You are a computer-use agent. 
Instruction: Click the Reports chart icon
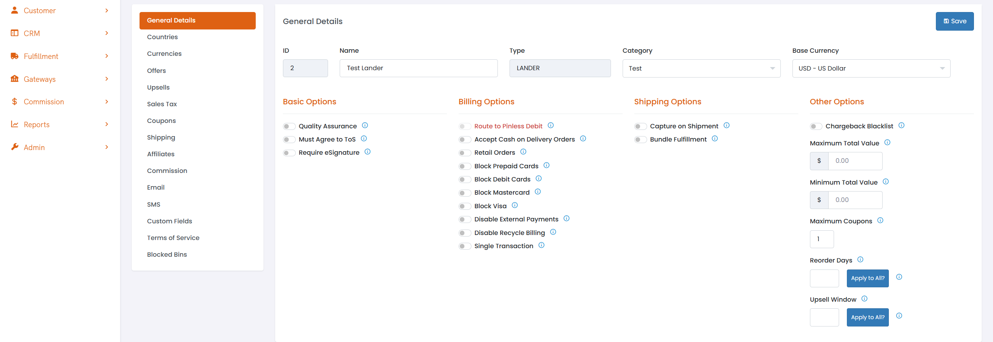click(15, 124)
